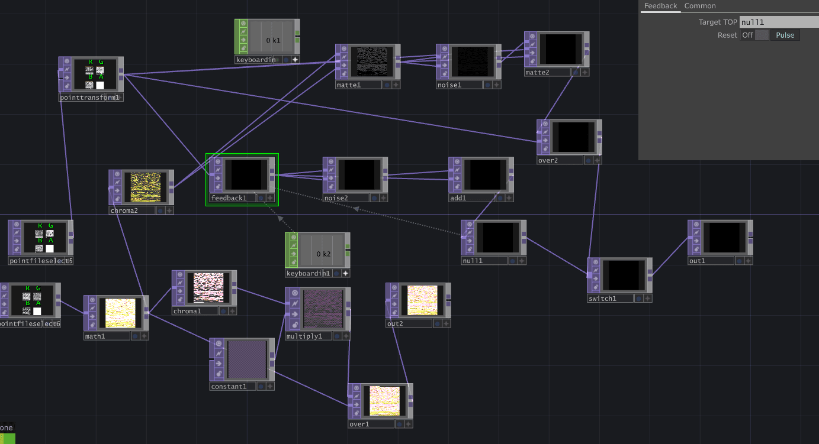This screenshot has height=444, width=819.
Task: Toggle active viewer star on keyboardin1 node
Action: coord(345,273)
